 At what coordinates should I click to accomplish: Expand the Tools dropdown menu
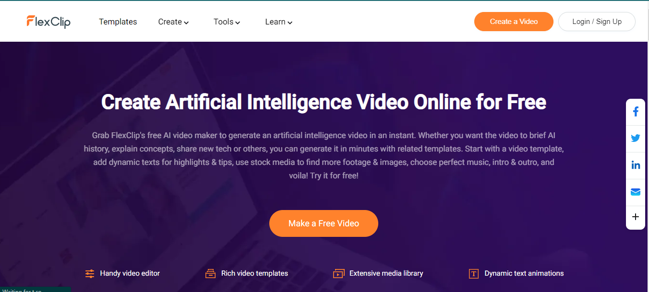227,22
